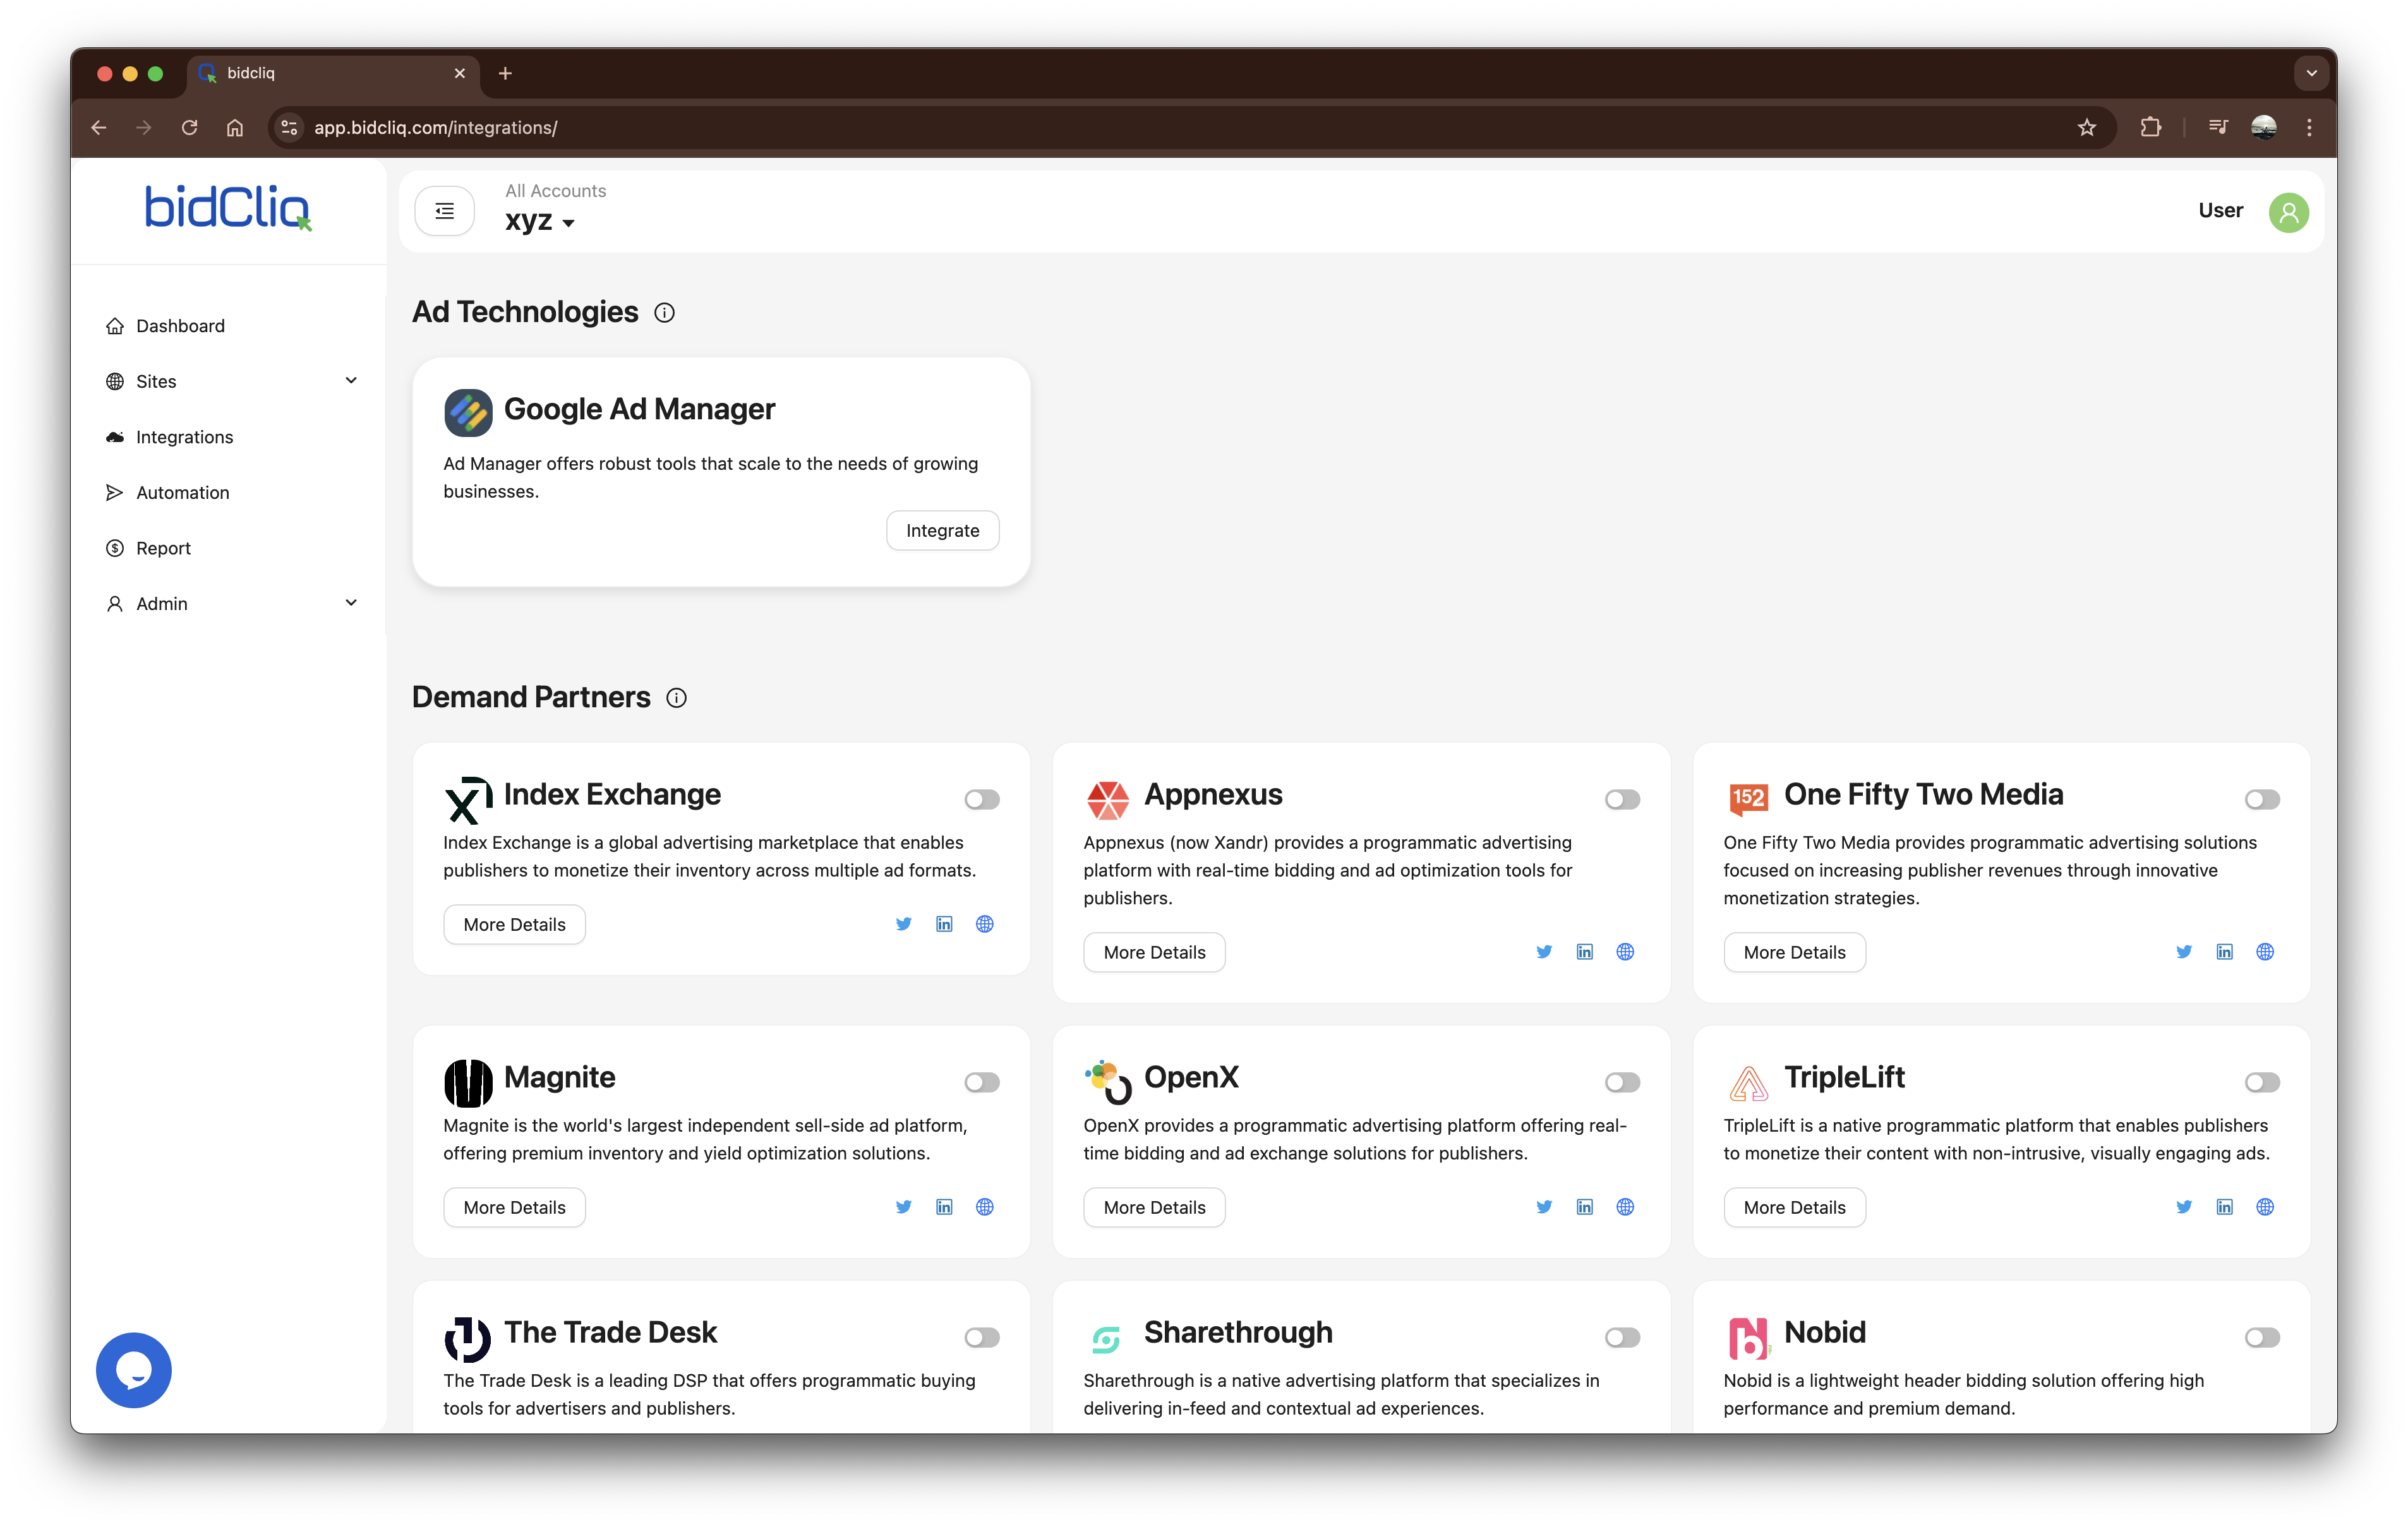Viewport: 2408px width, 1527px height.
Task: Open One Fifty Two Media LinkedIn icon
Action: click(2225, 952)
